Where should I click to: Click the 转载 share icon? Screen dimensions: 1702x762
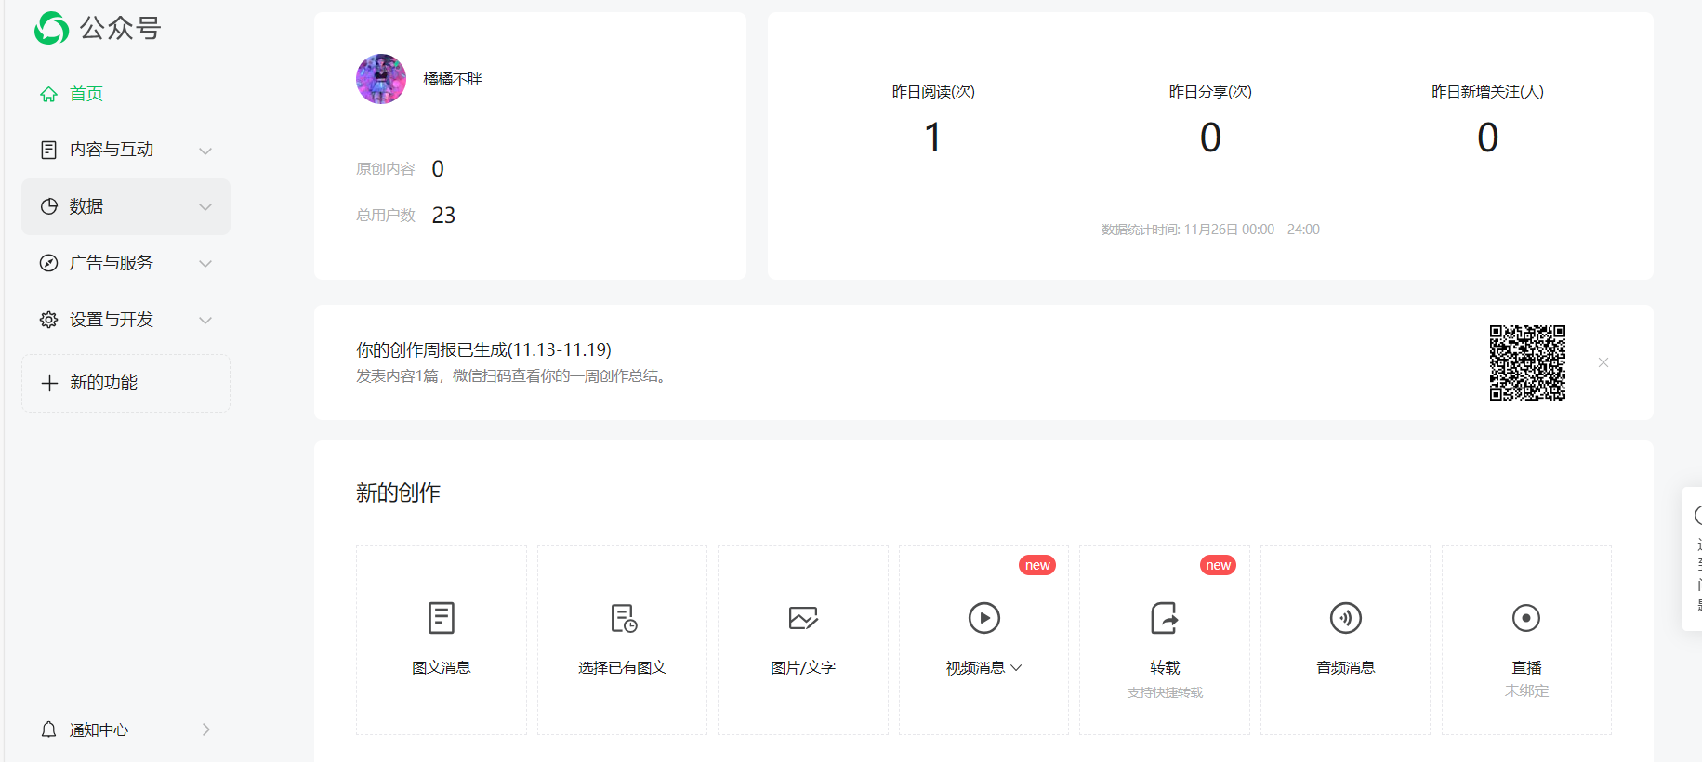coord(1165,618)
